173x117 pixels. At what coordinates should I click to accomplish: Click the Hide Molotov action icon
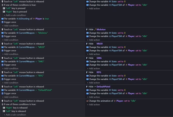(87, 30)
